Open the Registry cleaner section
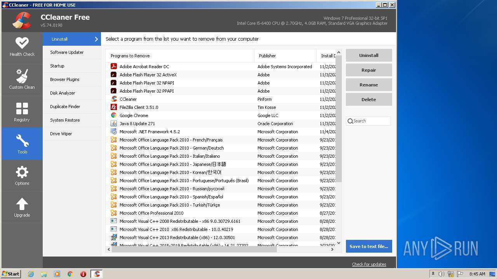Screen dimensions: 497x279 coord(22,112)
